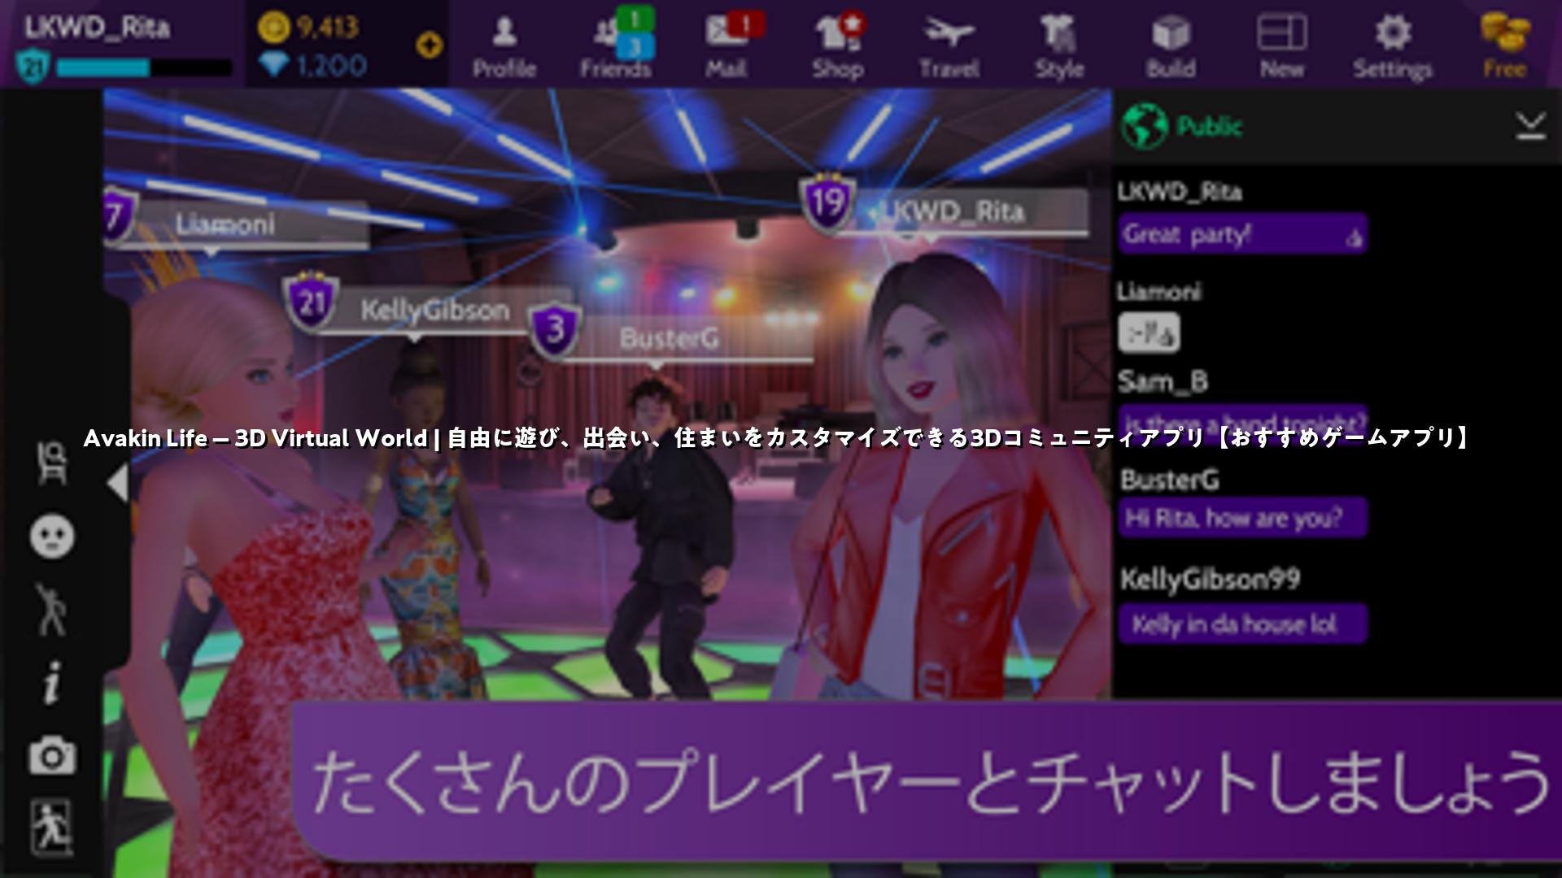Screen dimensions: 1562x878
Task: Open Liamoni's emoticon chat bubble
Action: click(1149, 333)
